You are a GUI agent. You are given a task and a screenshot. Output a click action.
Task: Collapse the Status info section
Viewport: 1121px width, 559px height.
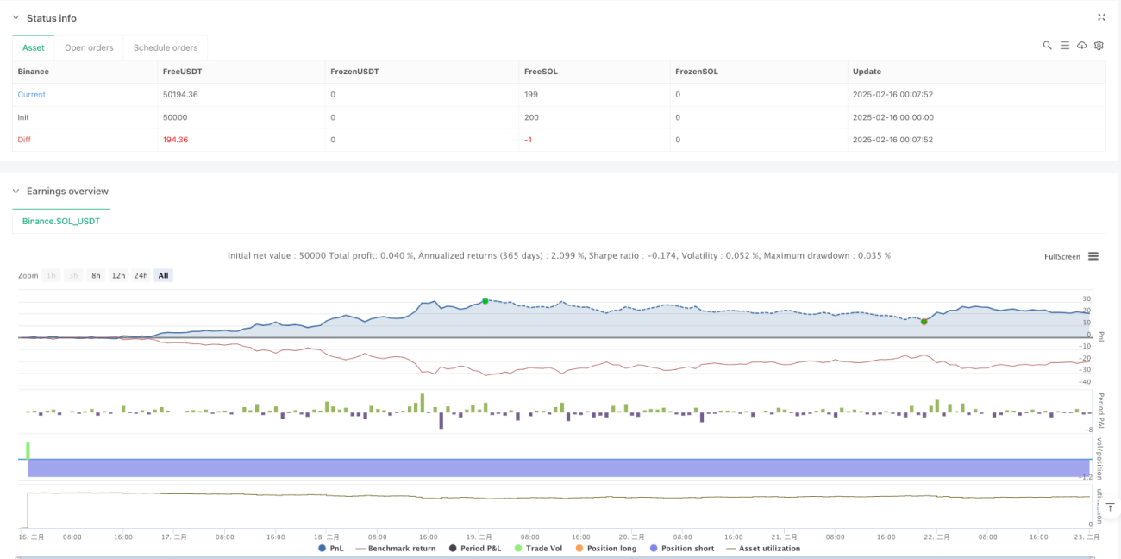pos(15,18)
